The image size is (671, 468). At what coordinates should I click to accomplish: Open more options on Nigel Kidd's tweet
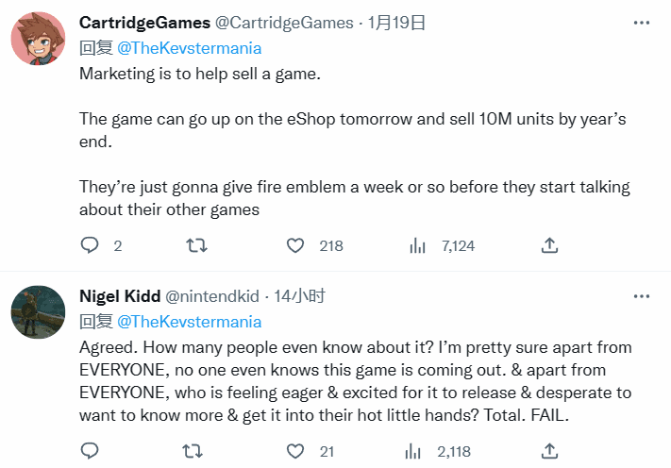pyautogui.click(x=642, y=296)
